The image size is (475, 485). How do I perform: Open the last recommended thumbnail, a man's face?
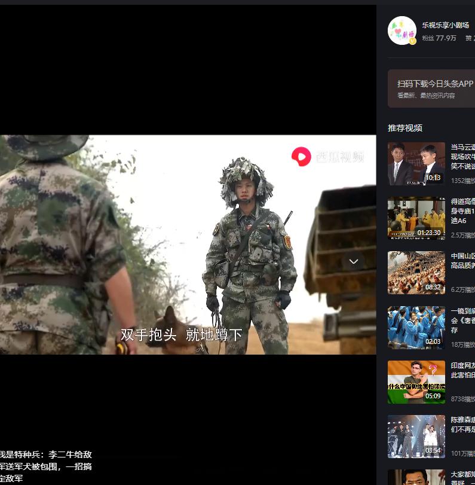[x=416, y=477]
